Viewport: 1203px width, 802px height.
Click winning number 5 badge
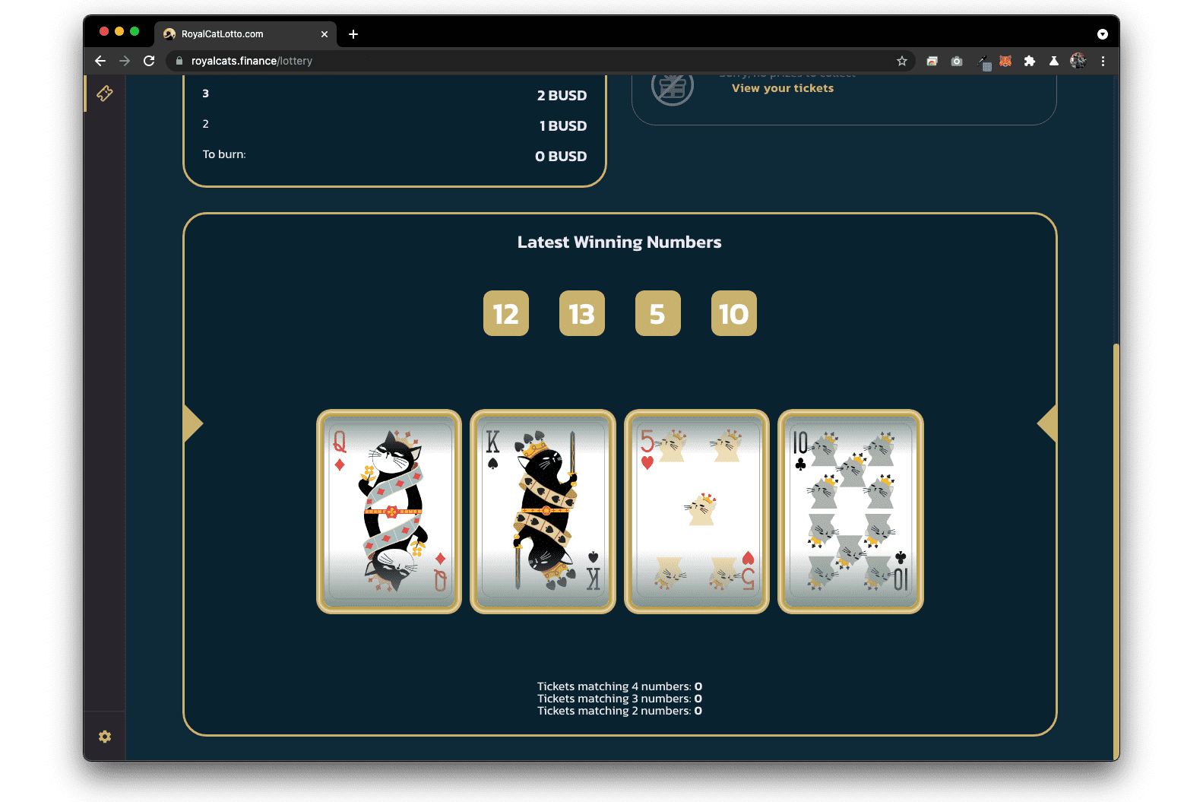pos(658,313)
